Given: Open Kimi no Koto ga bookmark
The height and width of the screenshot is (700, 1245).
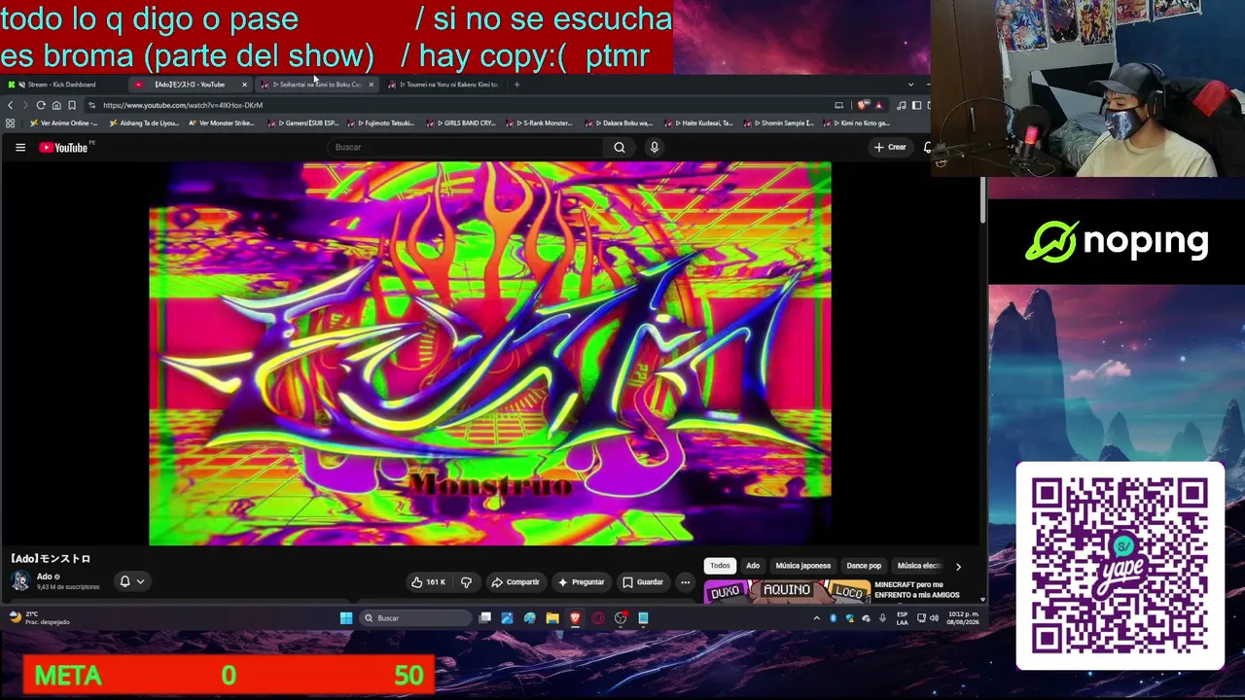Looking at the screenshot, I should [x=856, y=123].
